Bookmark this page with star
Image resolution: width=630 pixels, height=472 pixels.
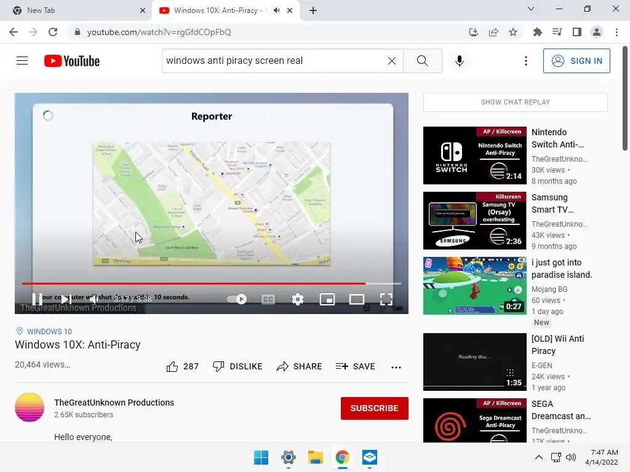513,32
